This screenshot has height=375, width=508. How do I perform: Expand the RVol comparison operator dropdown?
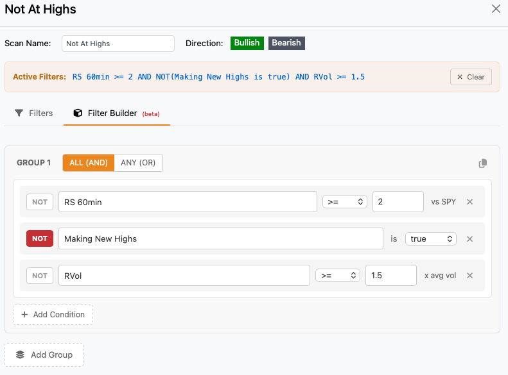click(337, 276)
